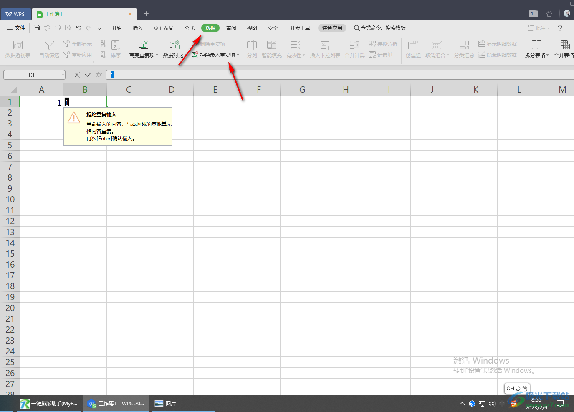Click cell A1 containing 1
Viewport: 574px width, 412px height.
point(41,102)
